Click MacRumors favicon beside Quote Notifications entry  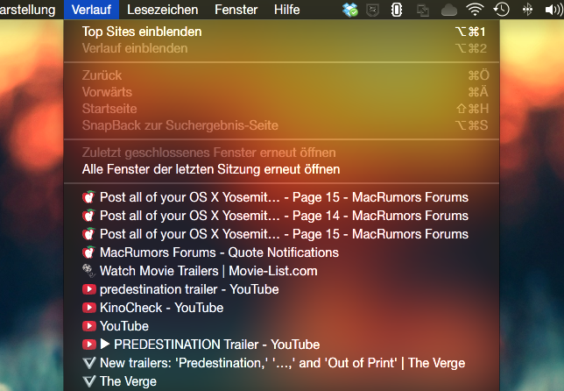pyautogui.click(x=88, y=252)
